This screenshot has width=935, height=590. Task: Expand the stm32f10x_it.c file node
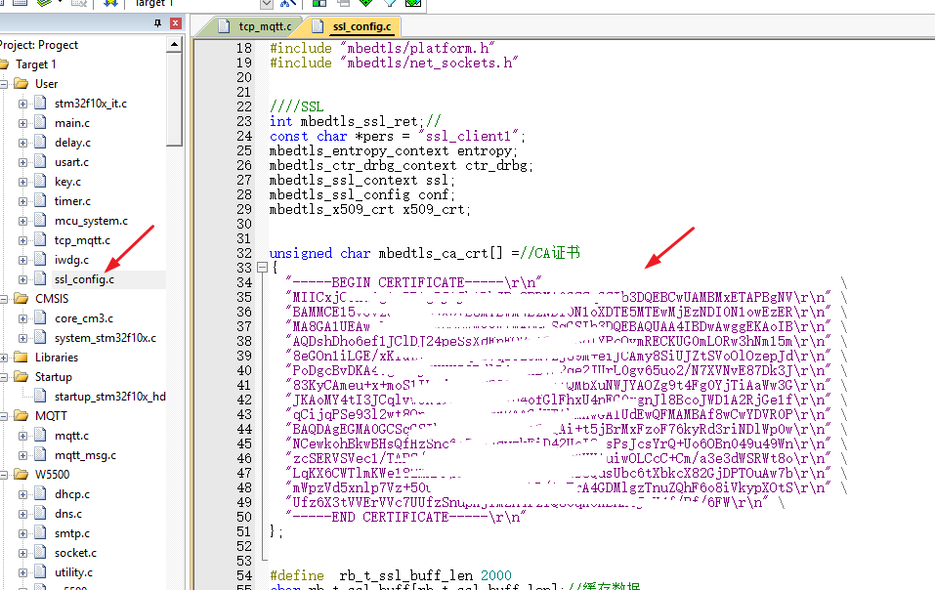(23, 104)
